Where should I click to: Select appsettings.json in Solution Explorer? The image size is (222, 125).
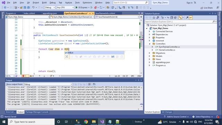[x=163, y=62]
